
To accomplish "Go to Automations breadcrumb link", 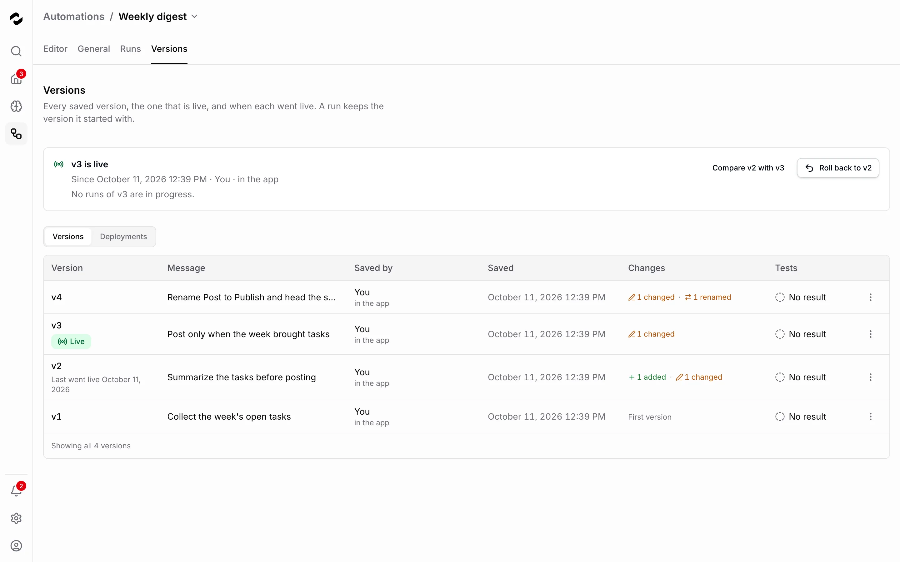I will tap(74, 17).
